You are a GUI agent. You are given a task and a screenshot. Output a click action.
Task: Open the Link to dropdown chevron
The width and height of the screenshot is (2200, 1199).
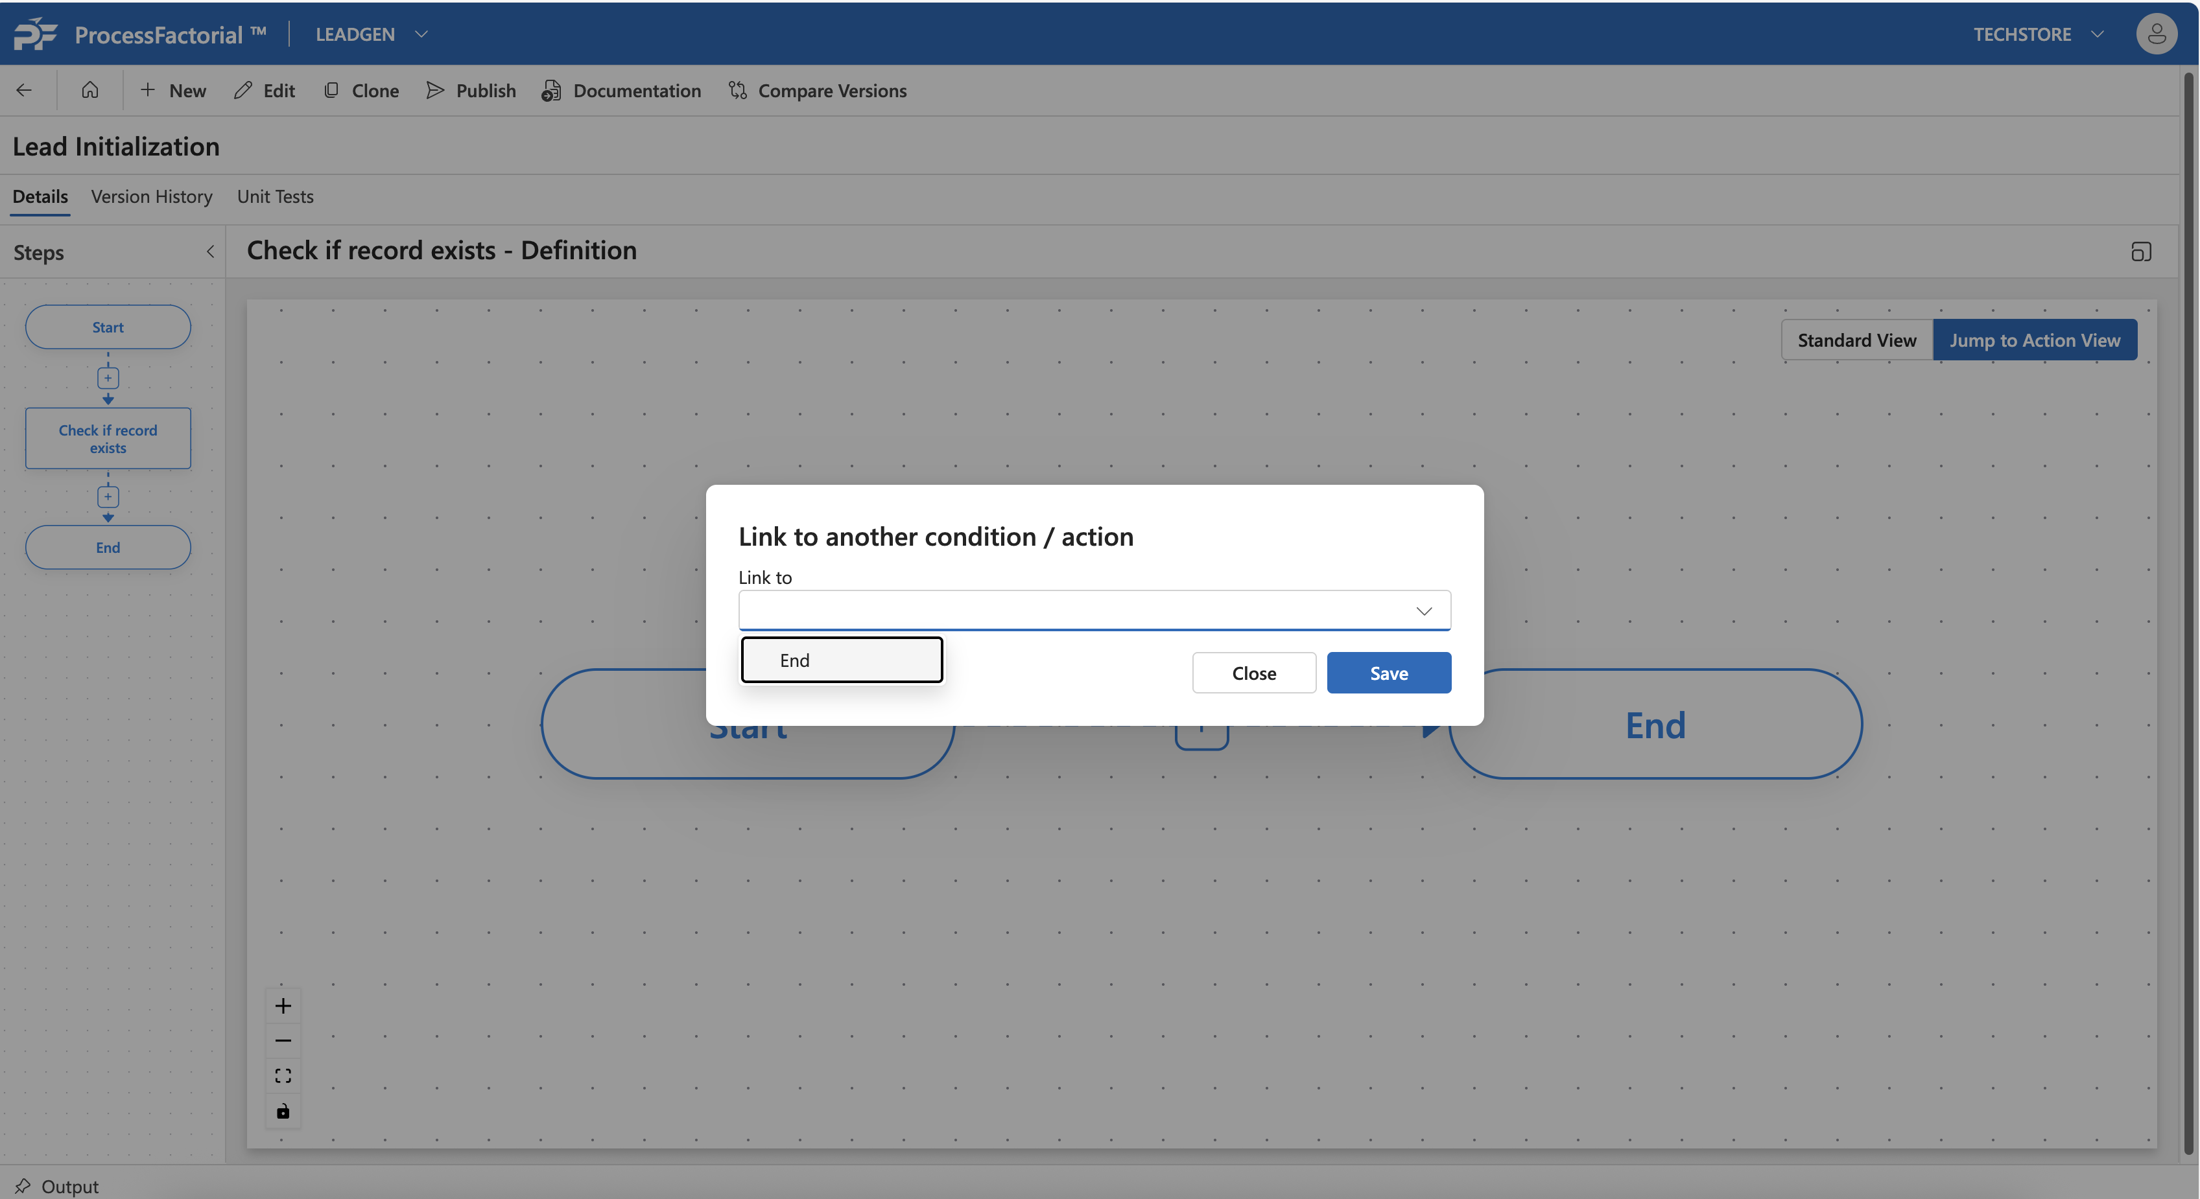1423,611
